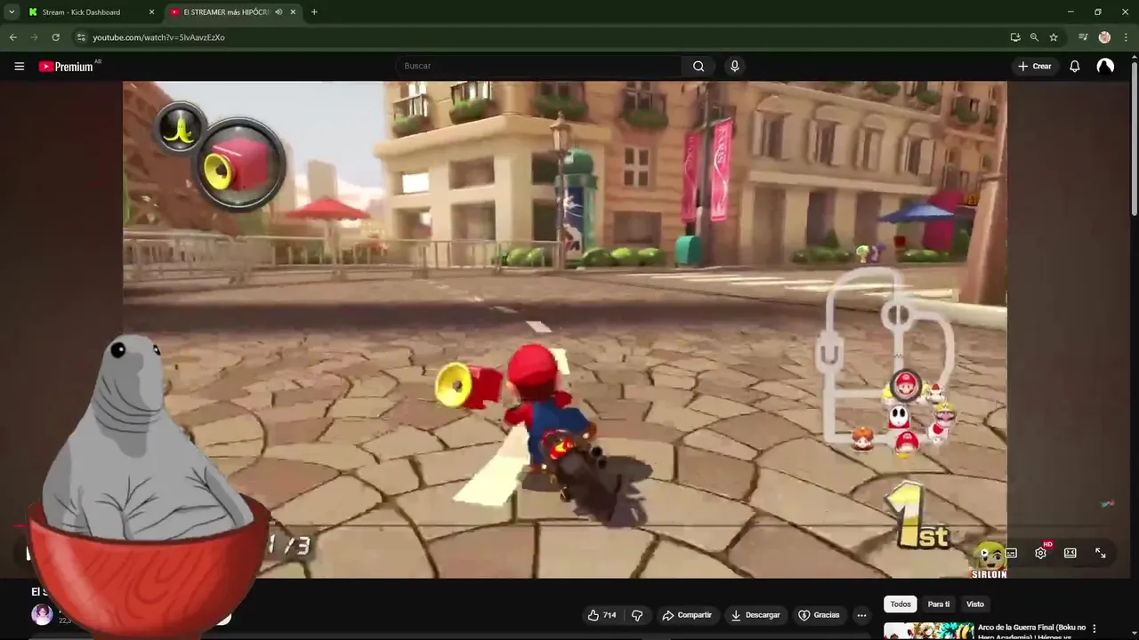Open the channel avatar below the video

pyautogui.click(x=42, y=614)
